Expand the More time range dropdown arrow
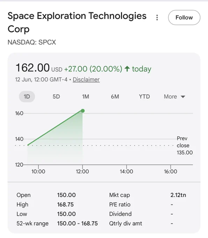 (183, 97)
